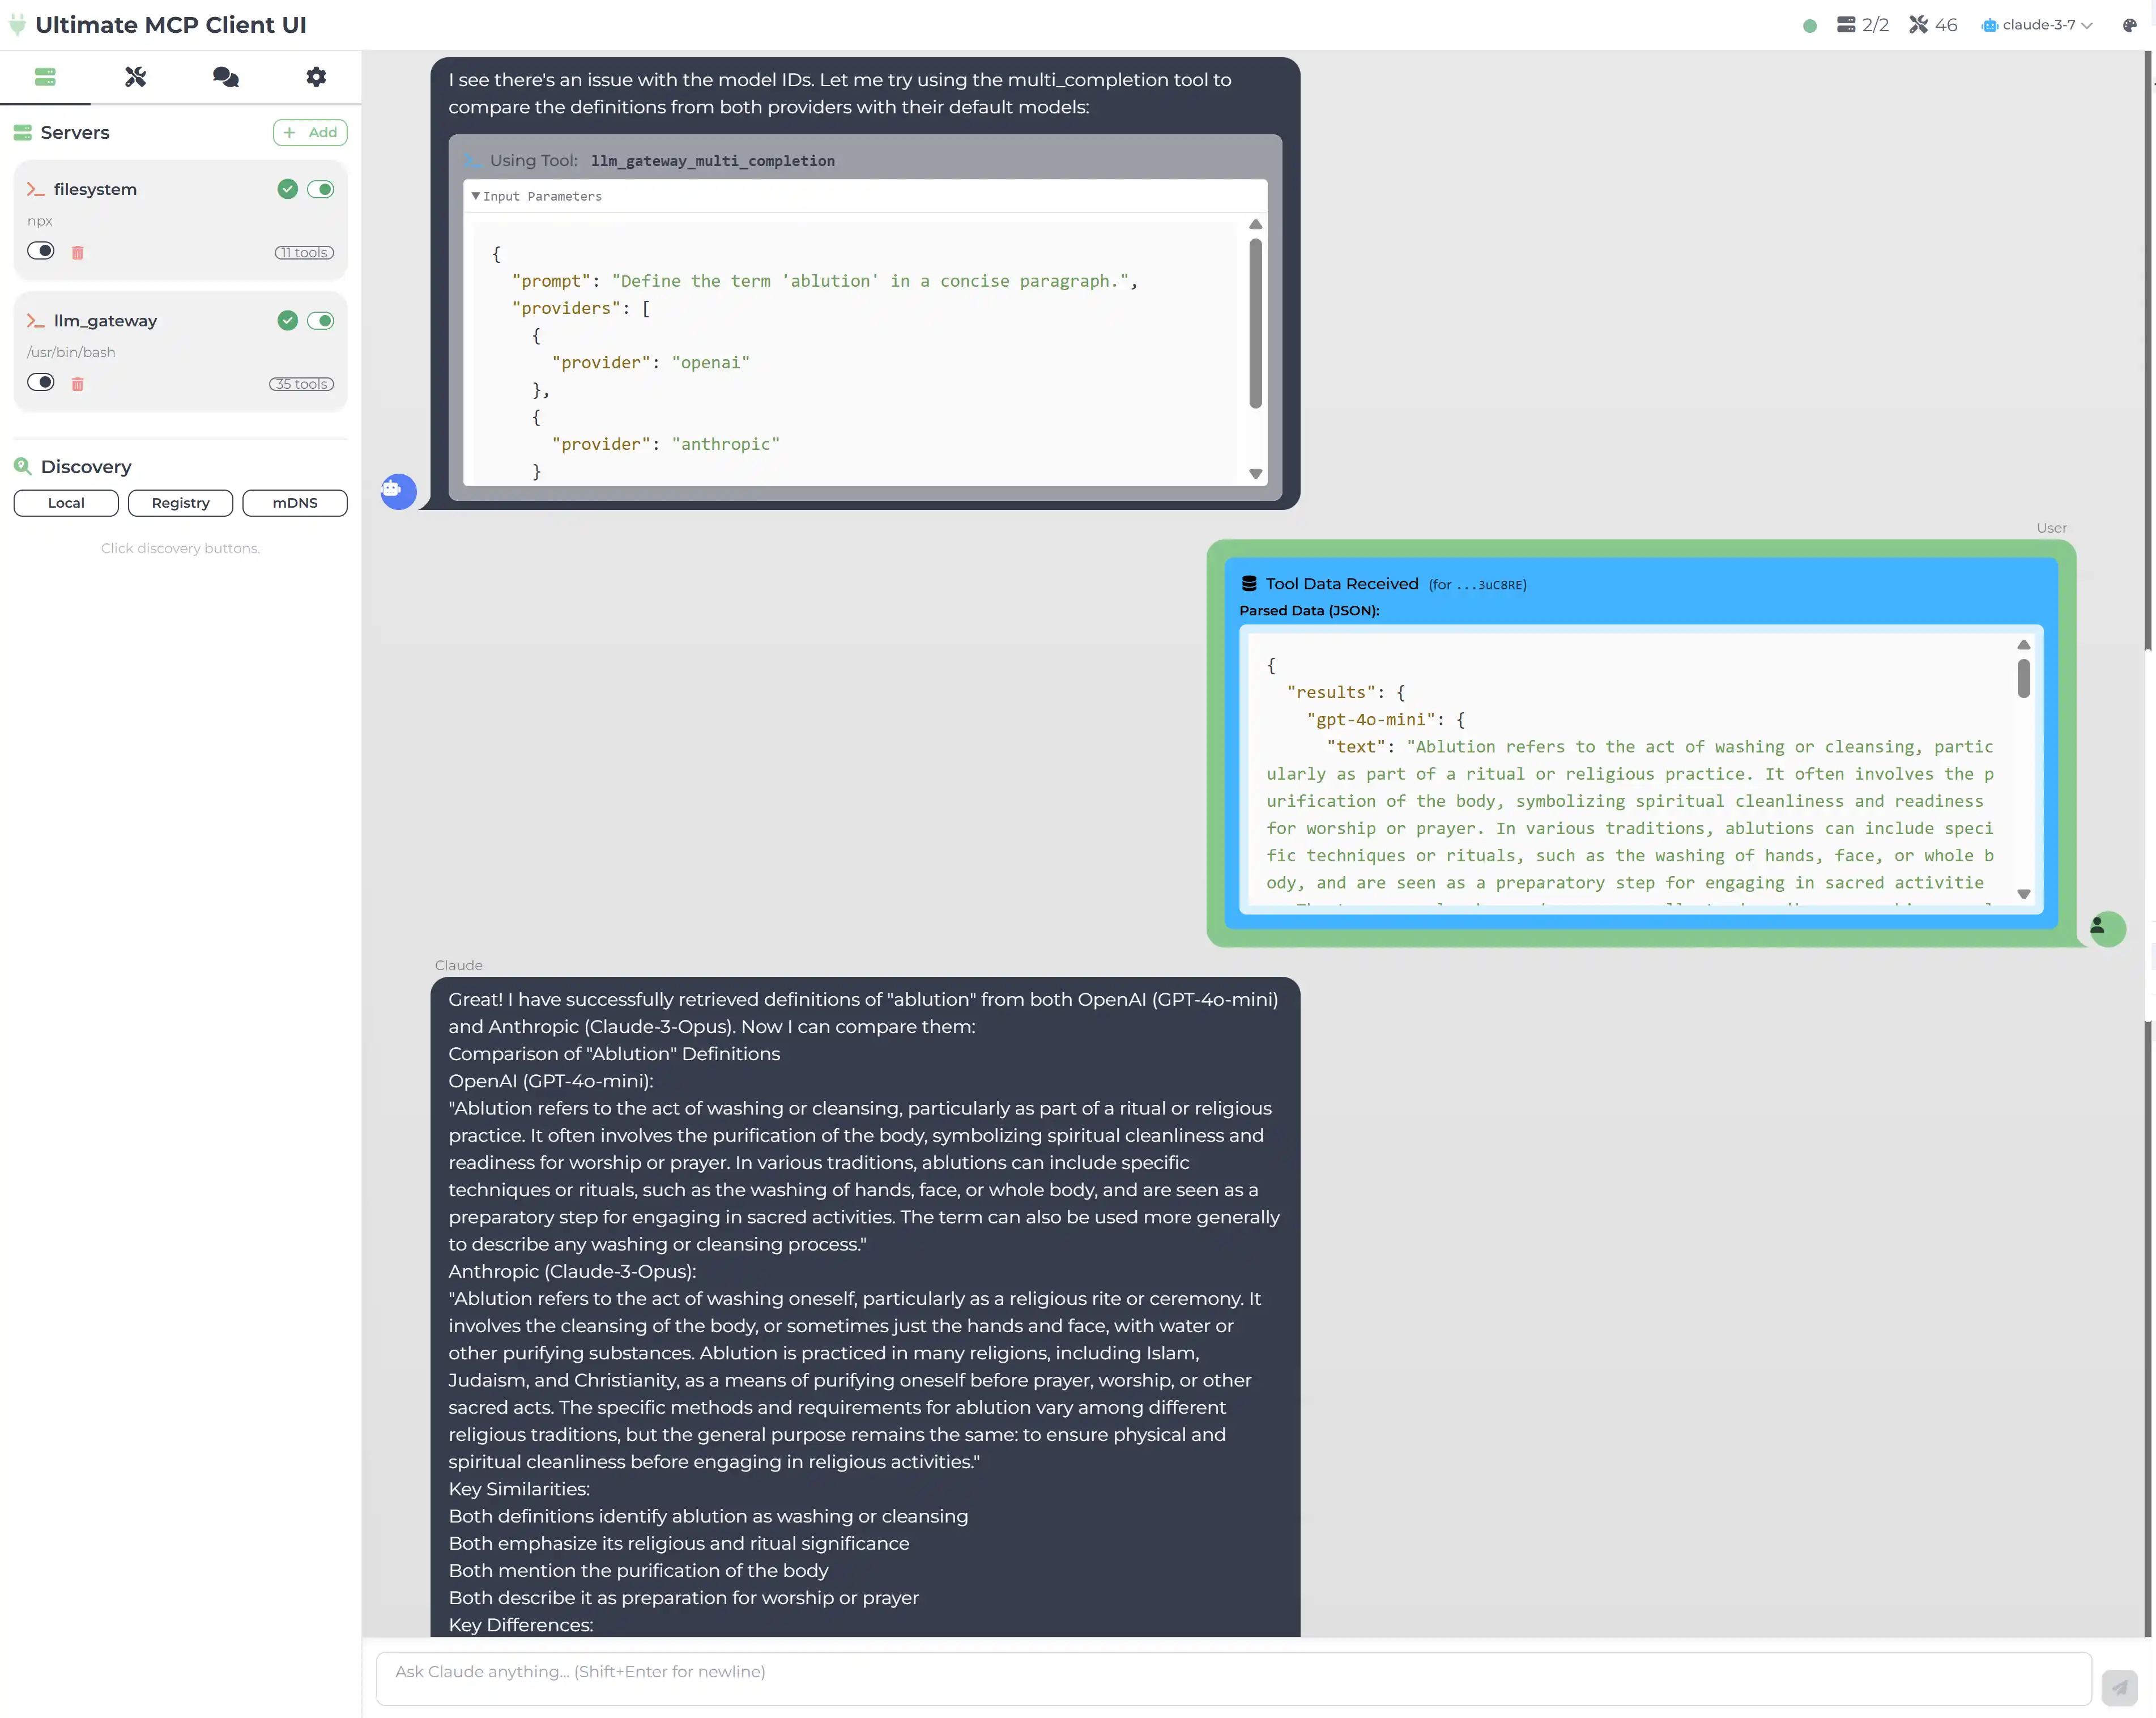Open the claude-3-7 model dropdown
The image size is (2156, 1718).
click(2037, 25)
